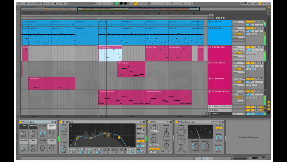
Task: Start playback with the green Play button
Action: click(117, 3)
